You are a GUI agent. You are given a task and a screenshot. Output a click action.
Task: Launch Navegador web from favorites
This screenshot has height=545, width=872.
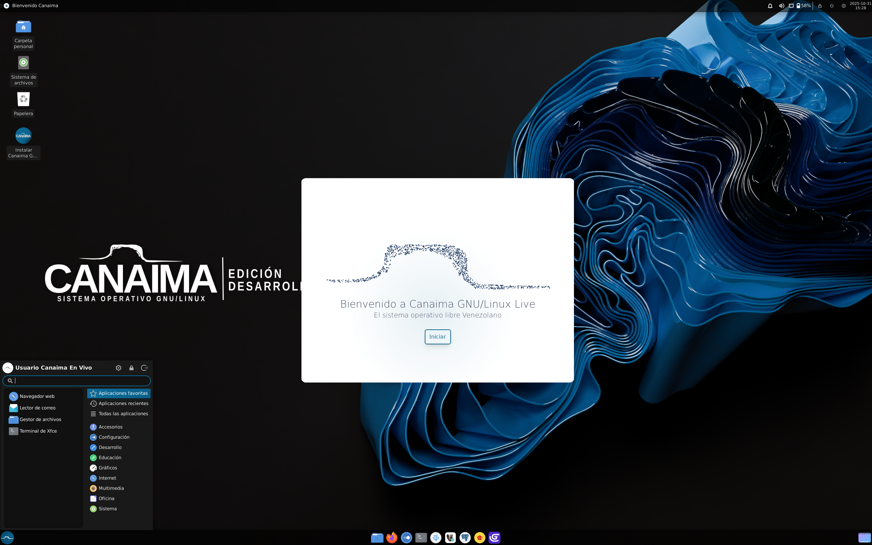tap(44, 396)
